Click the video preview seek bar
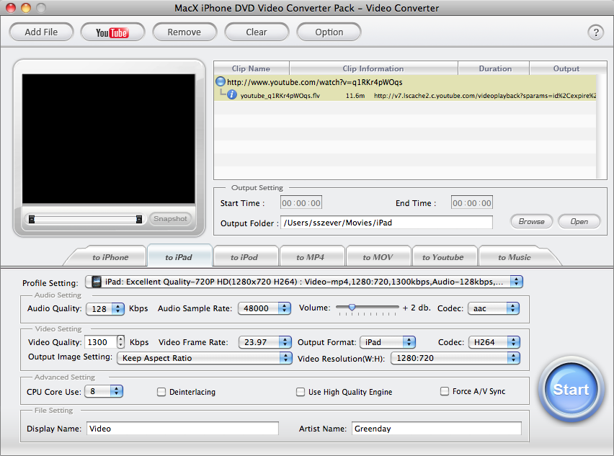The height and width of the screenshot is (456, 614). [x=85, y=219]
